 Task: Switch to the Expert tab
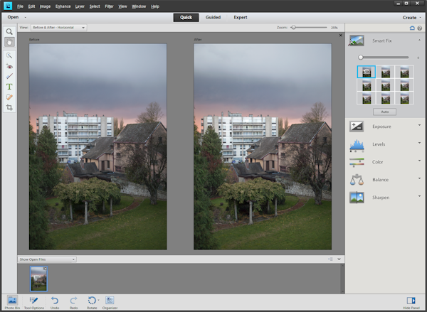pos(240,17)
